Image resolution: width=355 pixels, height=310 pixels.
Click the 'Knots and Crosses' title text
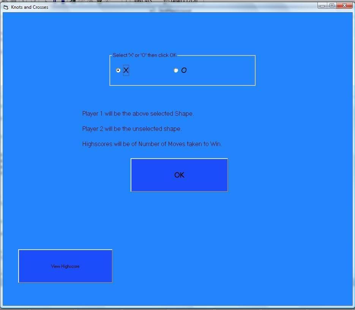pyautogui.click(x=30, y=7)
